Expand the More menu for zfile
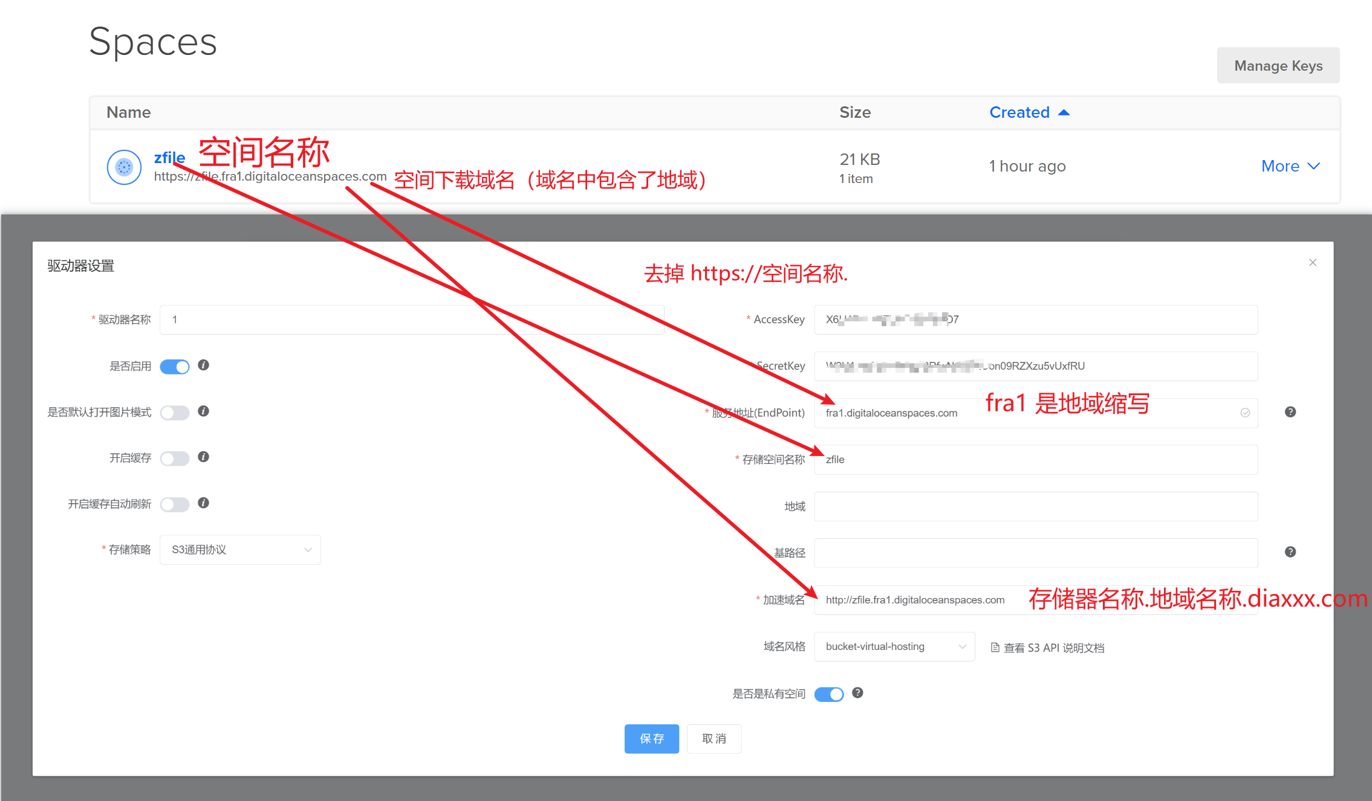This screenshot has height=801, width=1372. [1290, 166]
